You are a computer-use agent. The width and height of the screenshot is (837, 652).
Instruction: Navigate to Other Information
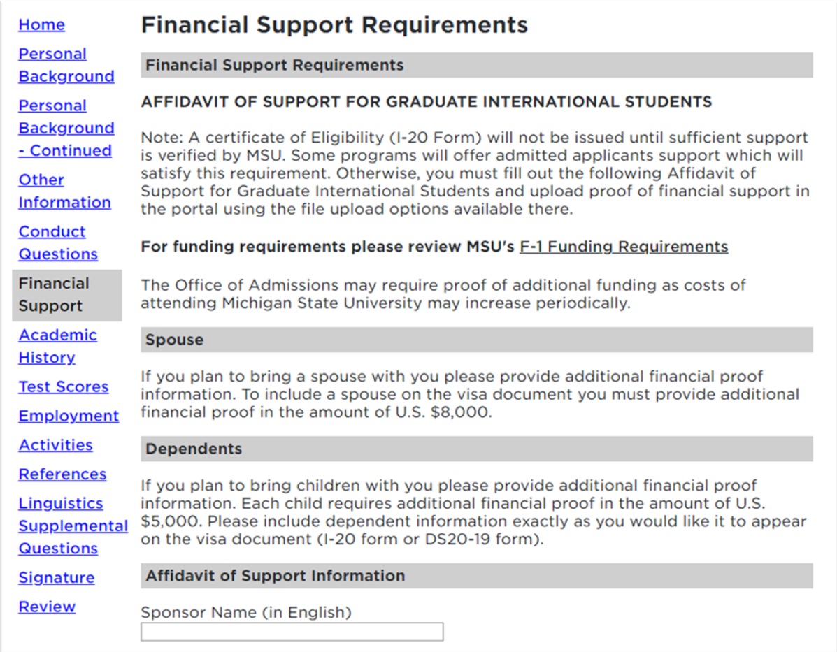(x=64, y=191)
